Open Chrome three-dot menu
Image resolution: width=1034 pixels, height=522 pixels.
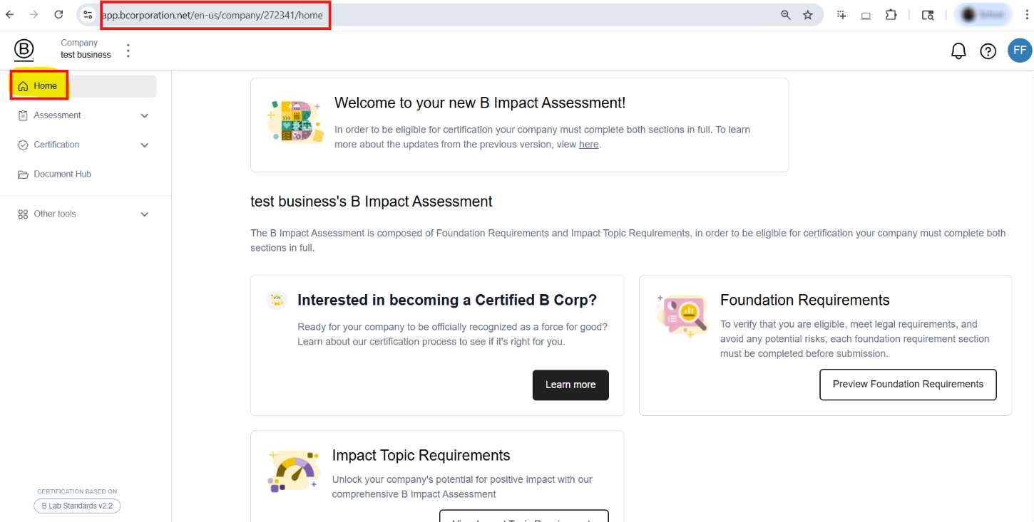[1027, 14]
